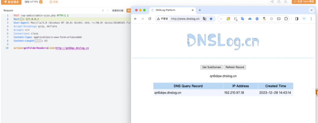
Task: Click the blue hexagon extension icon
Action: pyautogui.click(x=257, y=19)
